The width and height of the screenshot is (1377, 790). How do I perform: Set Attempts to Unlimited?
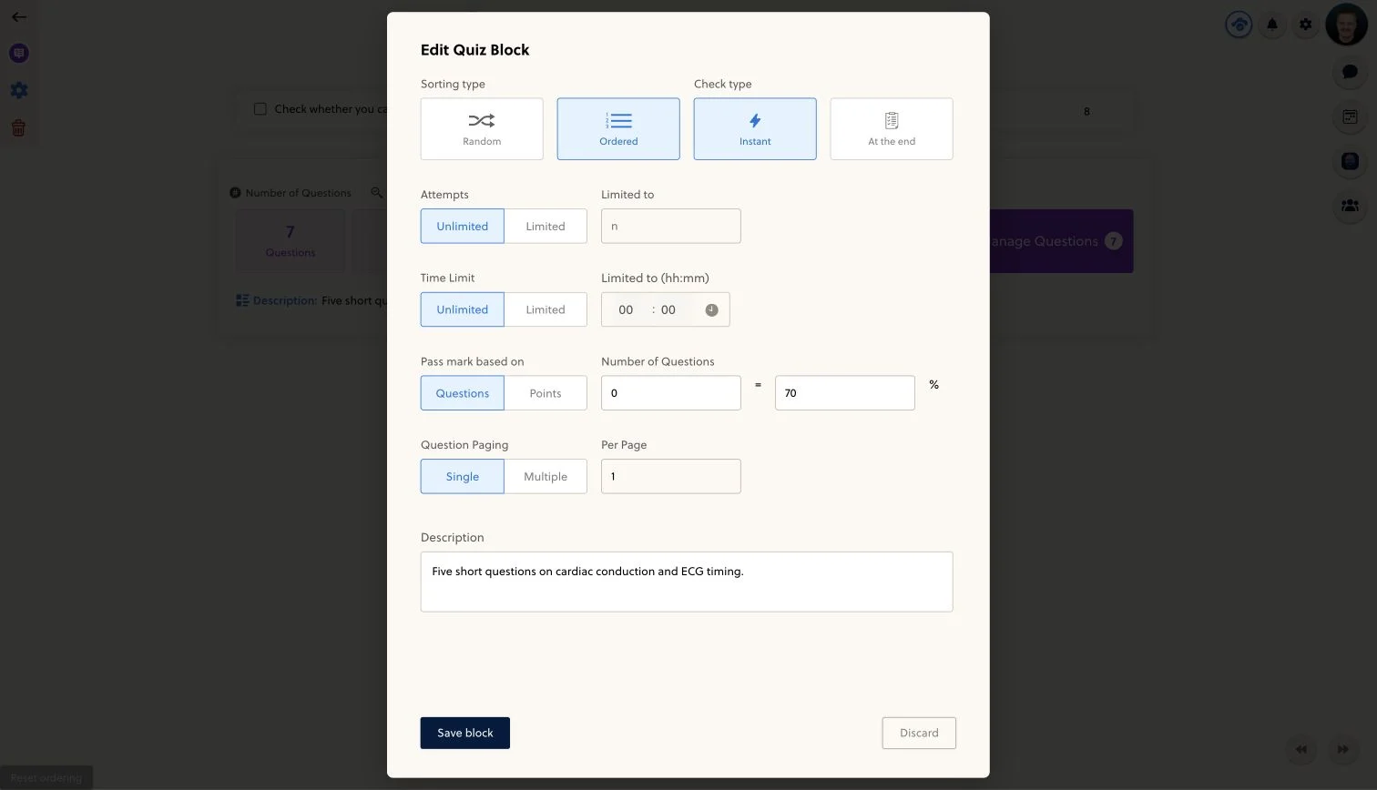click(x=463, y=227)
